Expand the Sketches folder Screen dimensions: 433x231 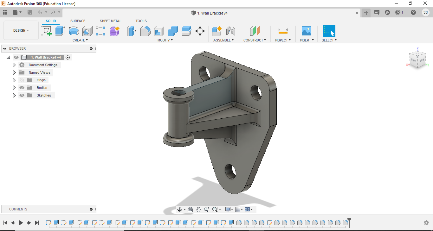click(14, 95)
